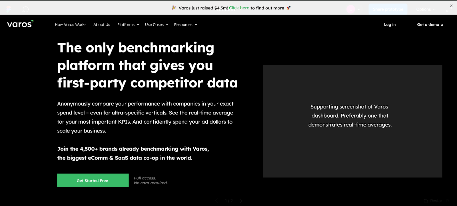Go to previous prototype frame arrow
Screen dimensions: 457x206
coord(217,201)
